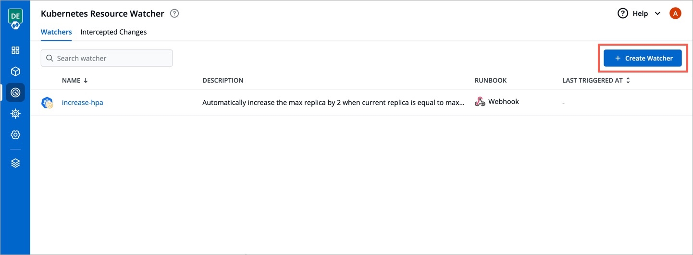Viewport: 693px width, 255px height.
Task: Select the resource watcher target icon
Action: [x=15, y=93]
